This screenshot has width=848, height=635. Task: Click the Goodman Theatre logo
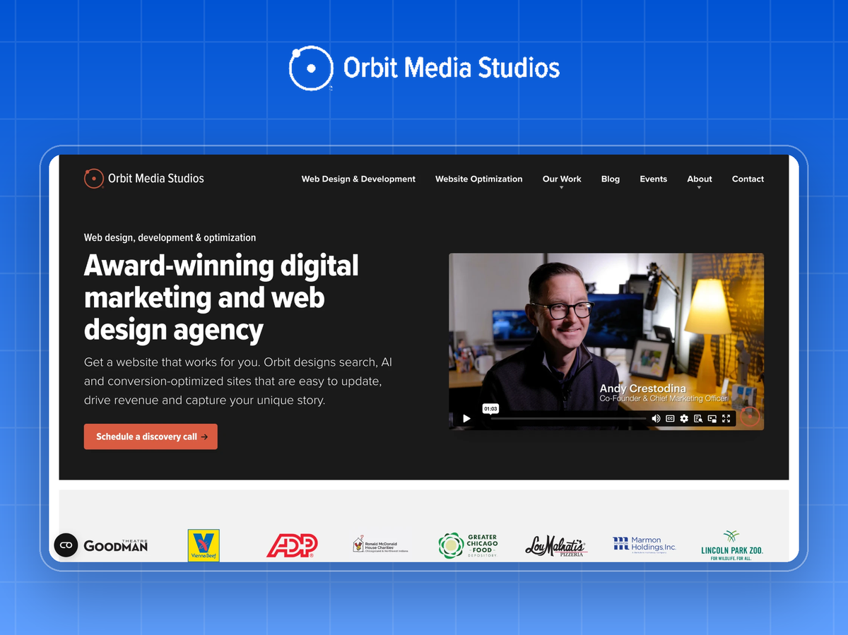(x=116, y=545)
